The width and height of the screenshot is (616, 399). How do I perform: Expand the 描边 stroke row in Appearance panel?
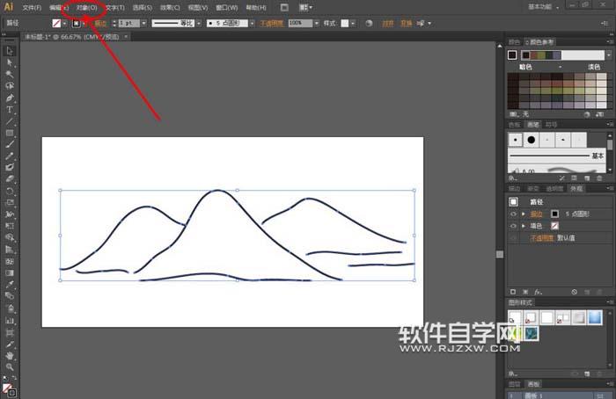click(x=524, y=214)
